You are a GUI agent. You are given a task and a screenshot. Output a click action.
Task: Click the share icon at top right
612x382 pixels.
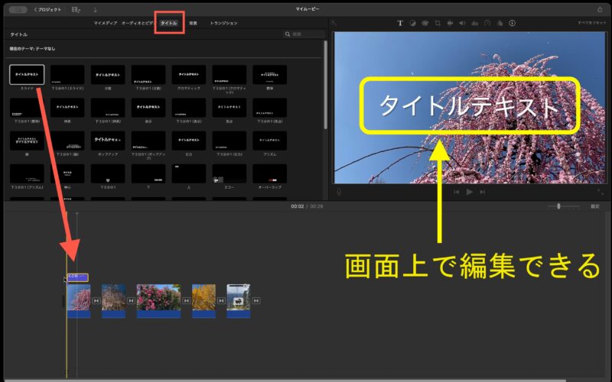tap(600, 9)
